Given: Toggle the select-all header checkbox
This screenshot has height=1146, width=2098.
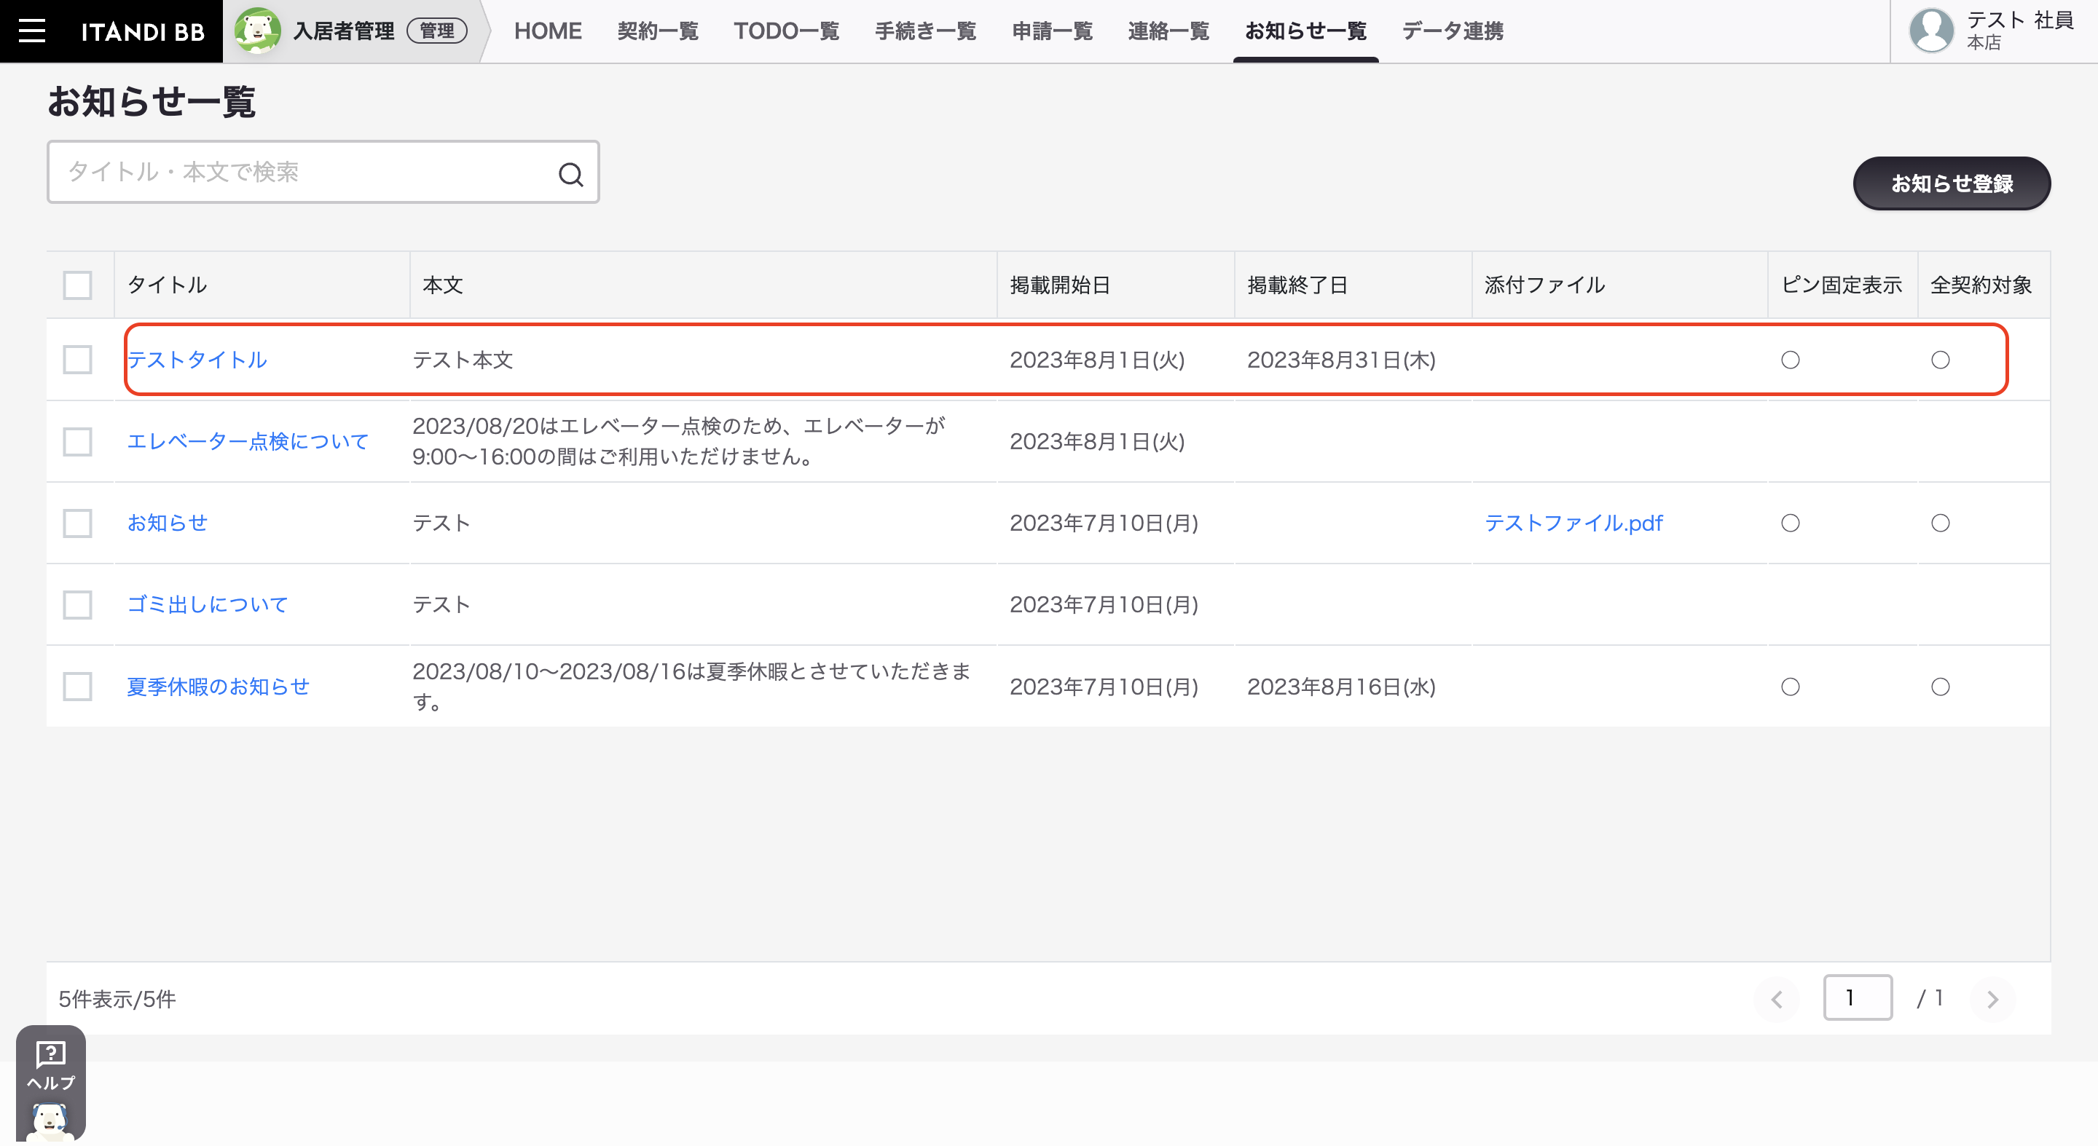Looking at the screenshot, I should coord(77,285).
